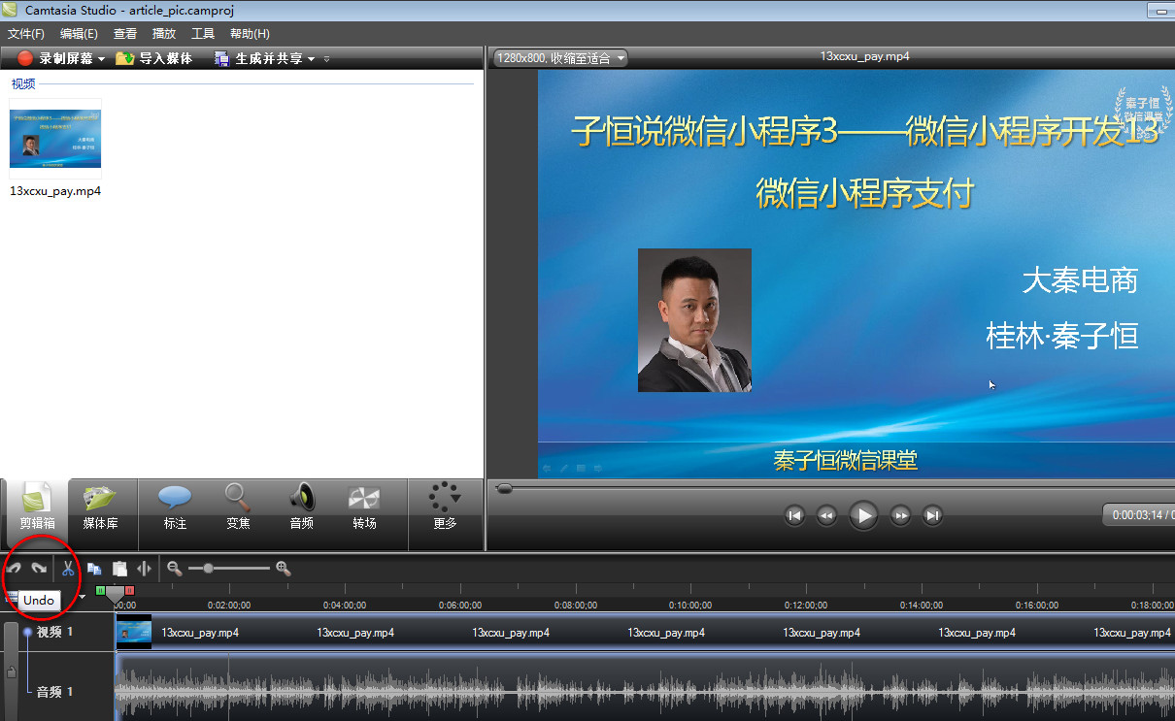Click the 0:02:00;00 mark on timeline ruler

(229, 605)
